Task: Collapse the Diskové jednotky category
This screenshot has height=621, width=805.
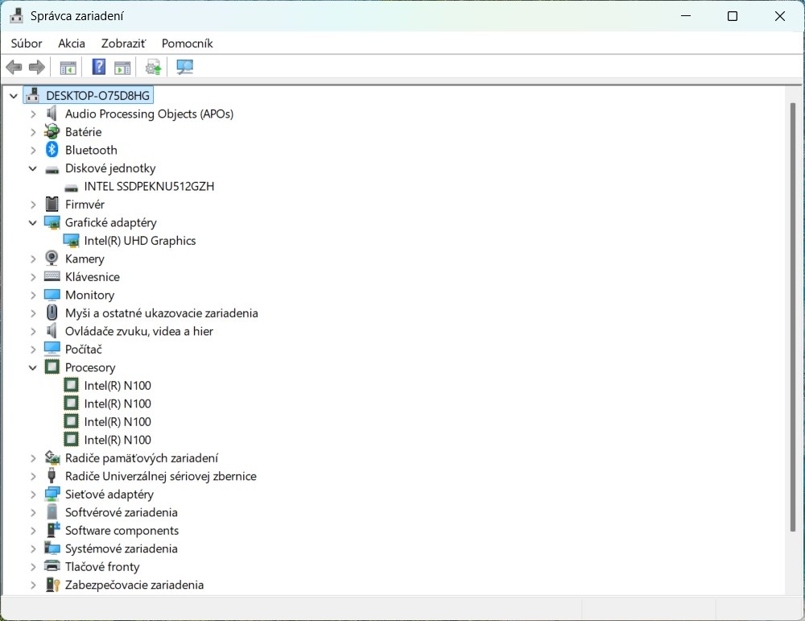Action: pyautogui.click(x=33, y=168)
